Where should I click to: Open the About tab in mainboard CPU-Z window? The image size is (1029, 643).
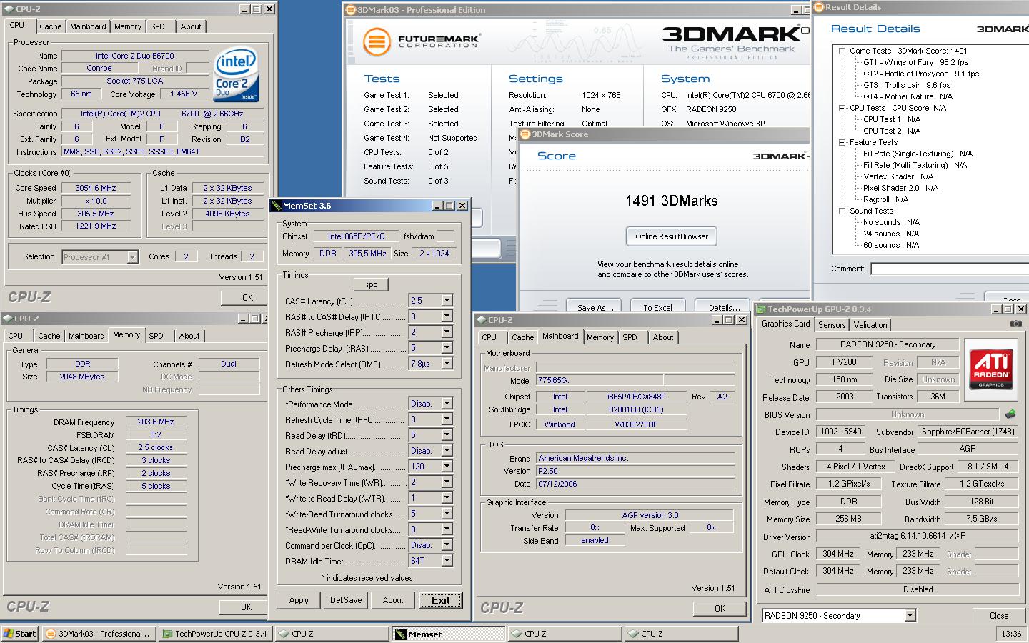coord(663,337)
